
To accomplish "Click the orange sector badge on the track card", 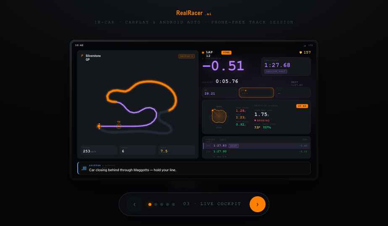I will (186, 56).
